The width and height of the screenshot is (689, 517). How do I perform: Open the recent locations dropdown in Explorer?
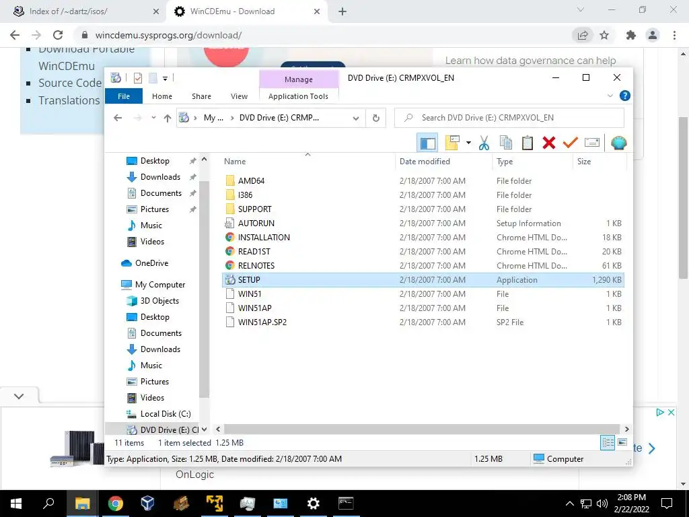point(153,118)
